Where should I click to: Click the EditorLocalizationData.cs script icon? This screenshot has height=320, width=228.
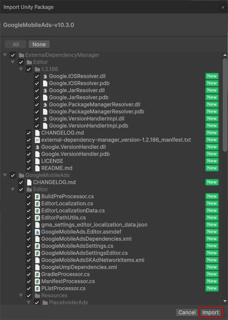(37, 211)
